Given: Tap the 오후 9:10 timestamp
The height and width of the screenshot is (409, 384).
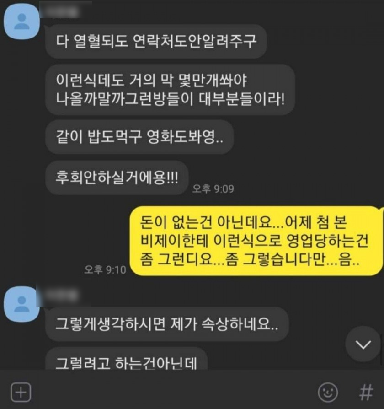Looking at the screenshot, I should 105,270.
